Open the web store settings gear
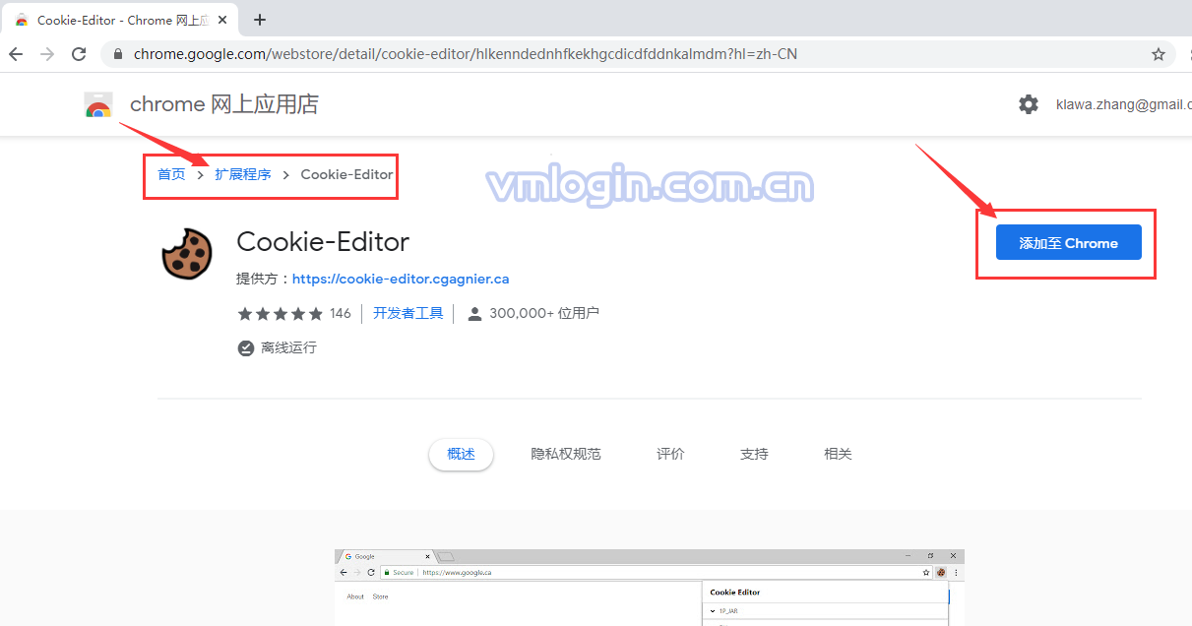The height and width of the screenshot is (626, 1192). 1029,104
